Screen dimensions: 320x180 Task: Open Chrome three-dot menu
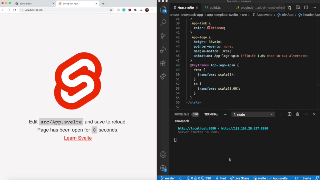tap(153, 10)
